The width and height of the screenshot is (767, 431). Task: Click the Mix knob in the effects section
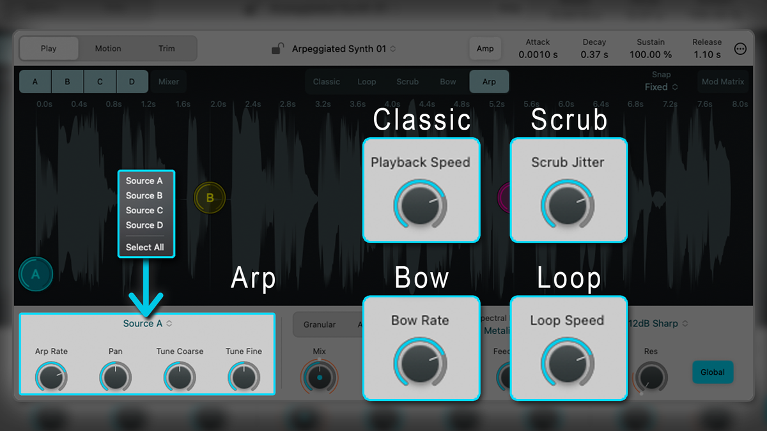pos(318,377)
